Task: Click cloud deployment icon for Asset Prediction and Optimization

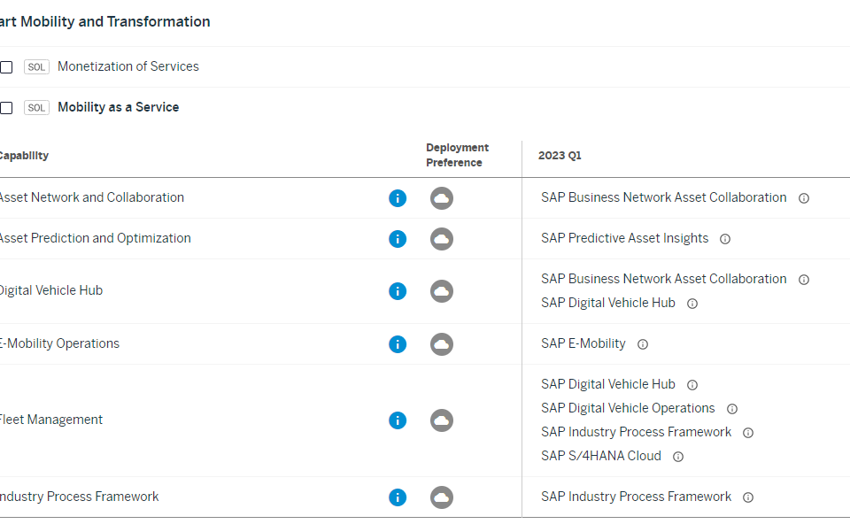Action: pos(442,239)
